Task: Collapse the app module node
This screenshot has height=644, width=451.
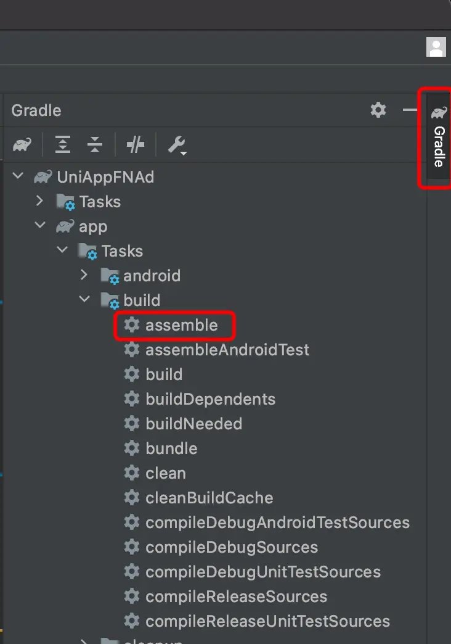Action: pyautogui.click(x=40, y=226)
